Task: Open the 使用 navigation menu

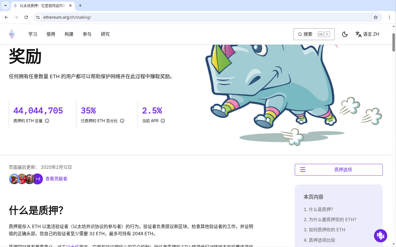Action: [51, 34]
